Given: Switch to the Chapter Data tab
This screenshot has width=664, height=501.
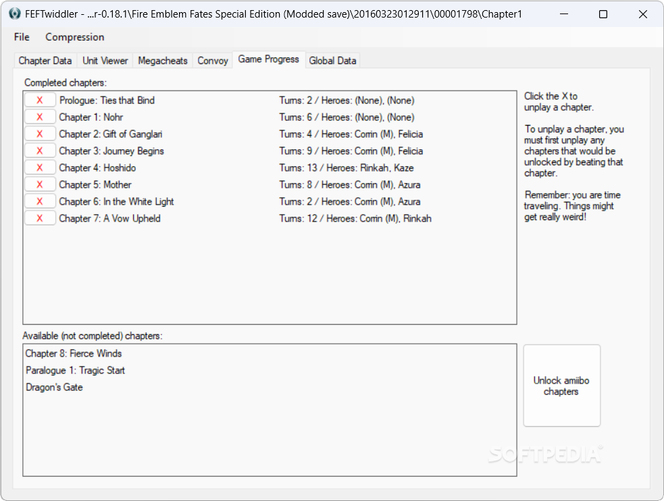Looking at the screenshot, I should (45, 61).
